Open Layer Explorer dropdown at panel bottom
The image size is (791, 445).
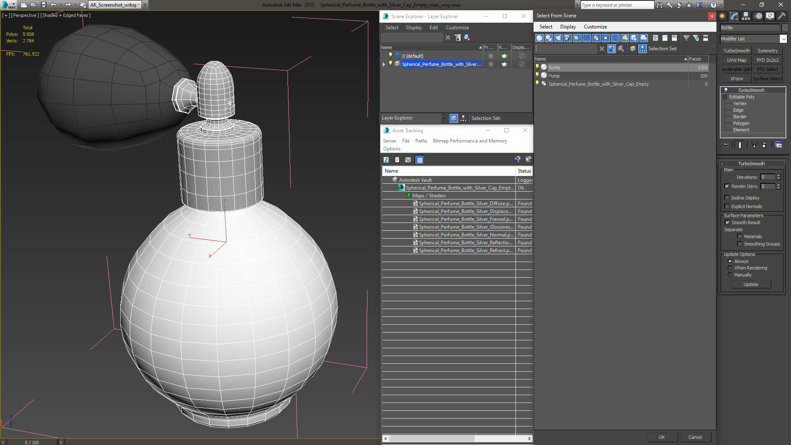(x=444, y=118)
